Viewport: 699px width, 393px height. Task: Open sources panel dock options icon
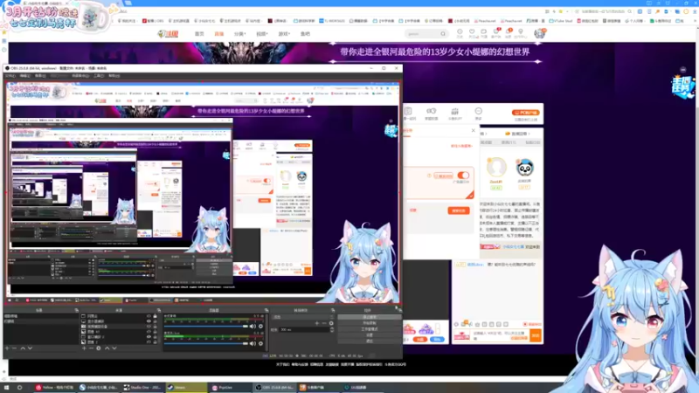point(159,310)
